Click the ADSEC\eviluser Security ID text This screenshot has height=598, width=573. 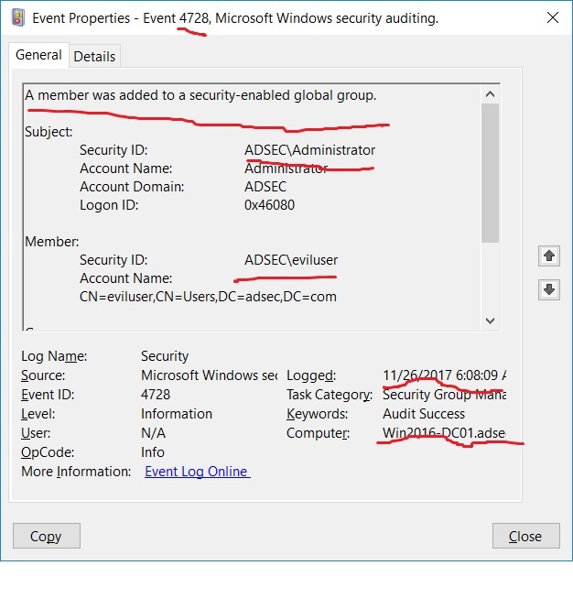click(x=291, y=260)
